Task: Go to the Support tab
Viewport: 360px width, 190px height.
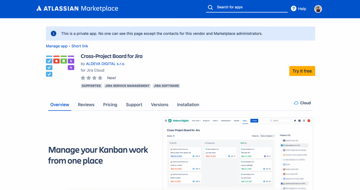Action: [x=134, y=105]
